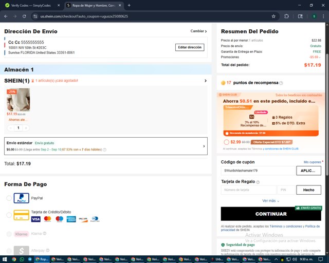The image size is (329, 263).
Task: Open the browser extensions puzzle icon
Action: click(x=286, y=16)
